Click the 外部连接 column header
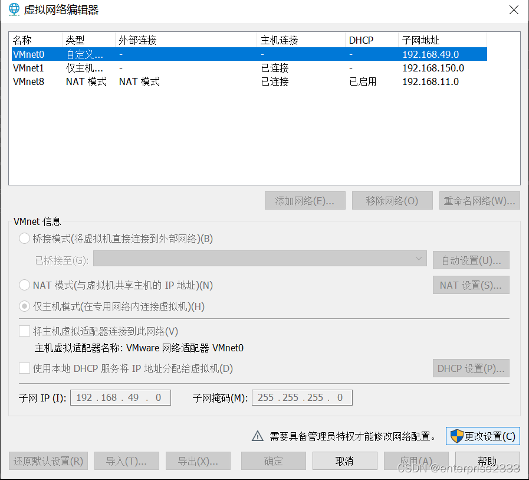Viewport: 529px width, 480px height. 186,40
